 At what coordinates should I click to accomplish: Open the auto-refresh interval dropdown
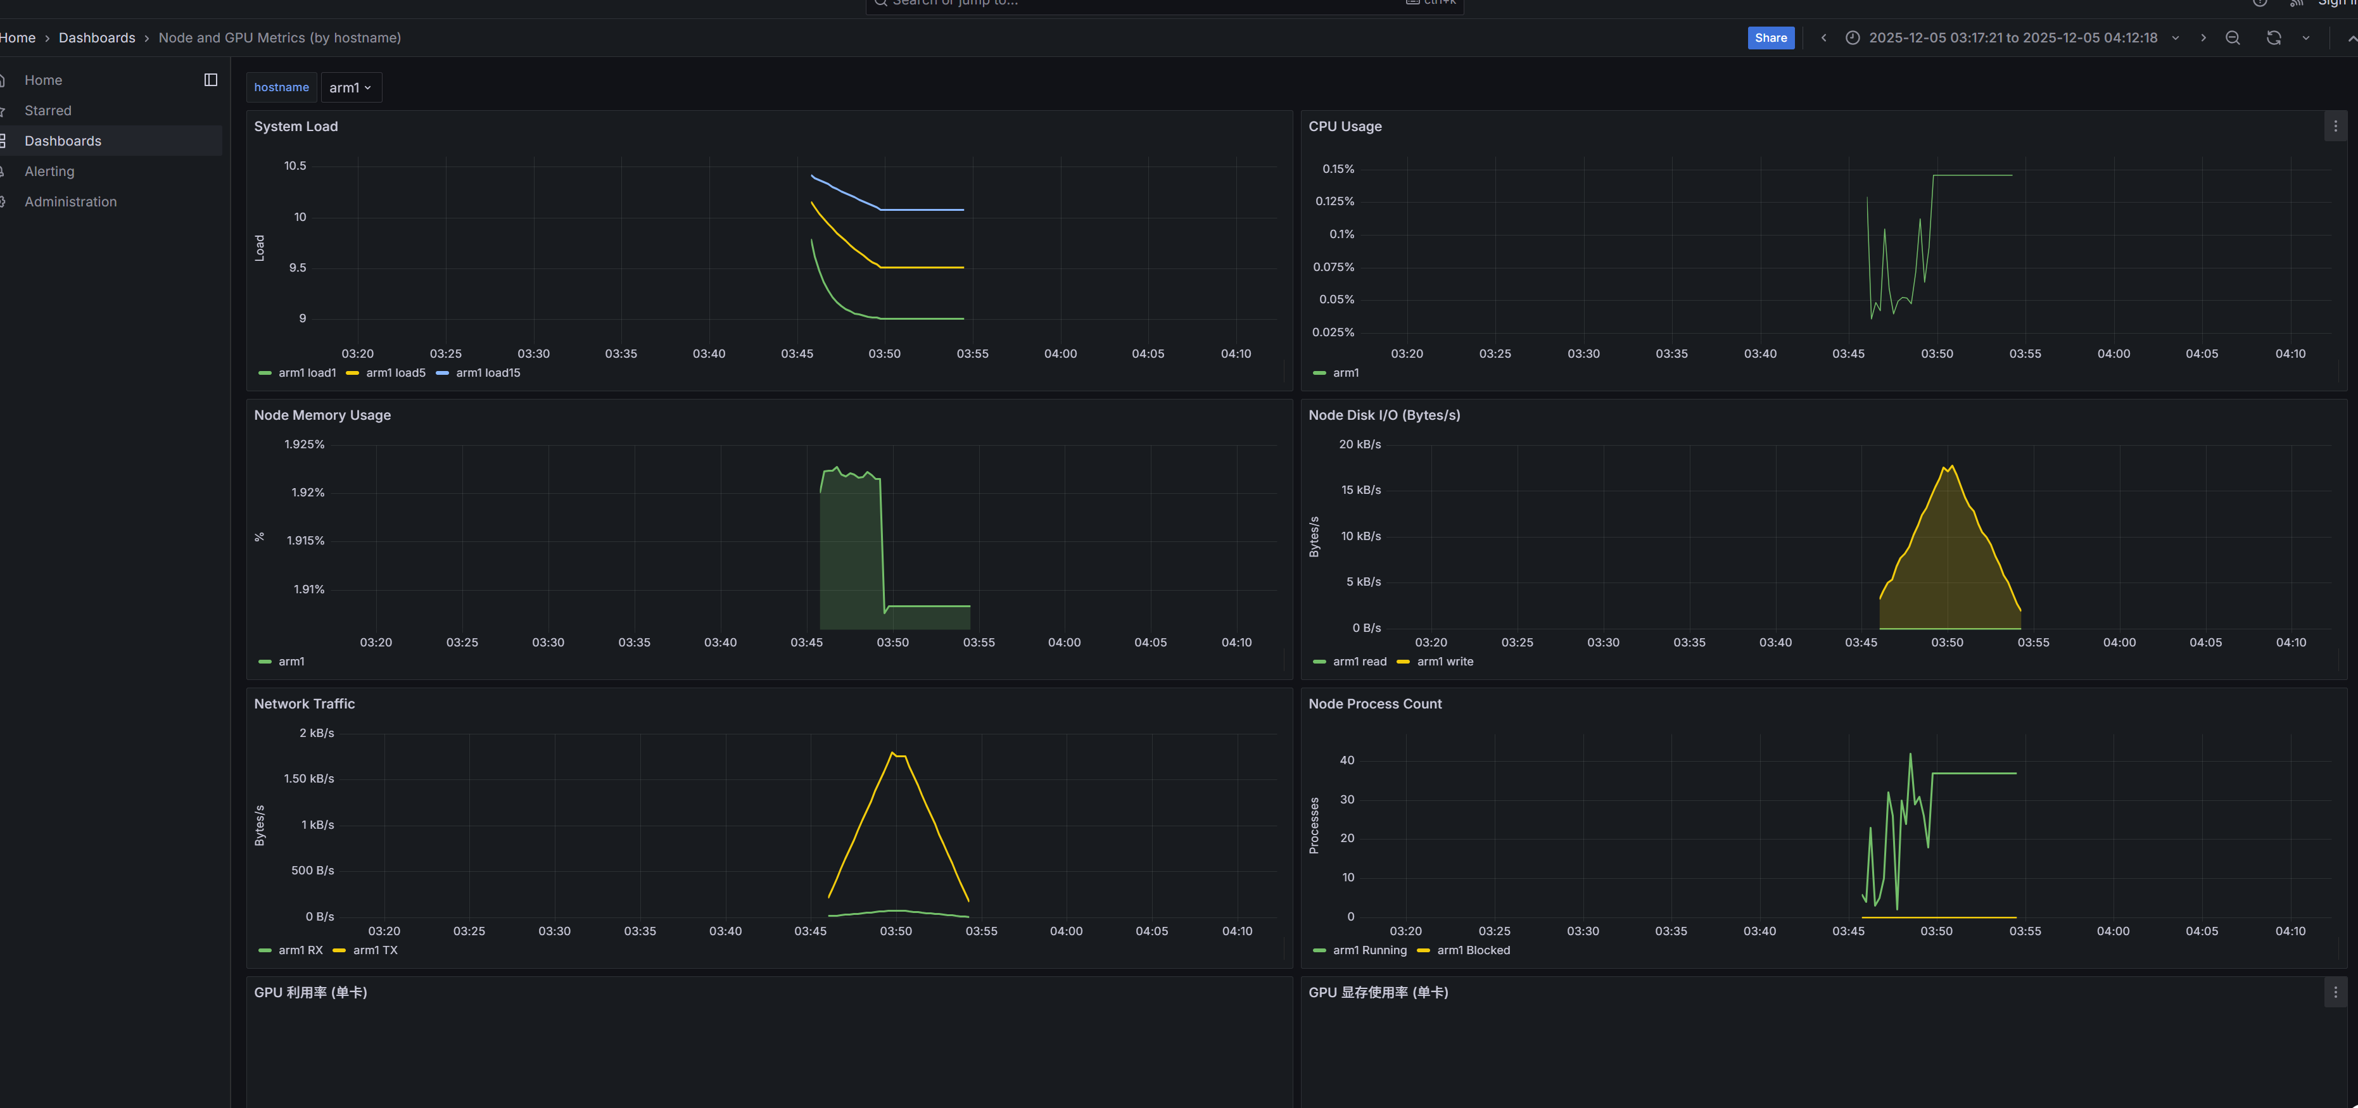coord(2306,37)
